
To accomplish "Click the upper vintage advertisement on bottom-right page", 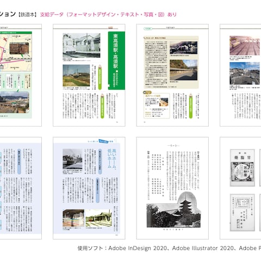I will coord(243,168).
